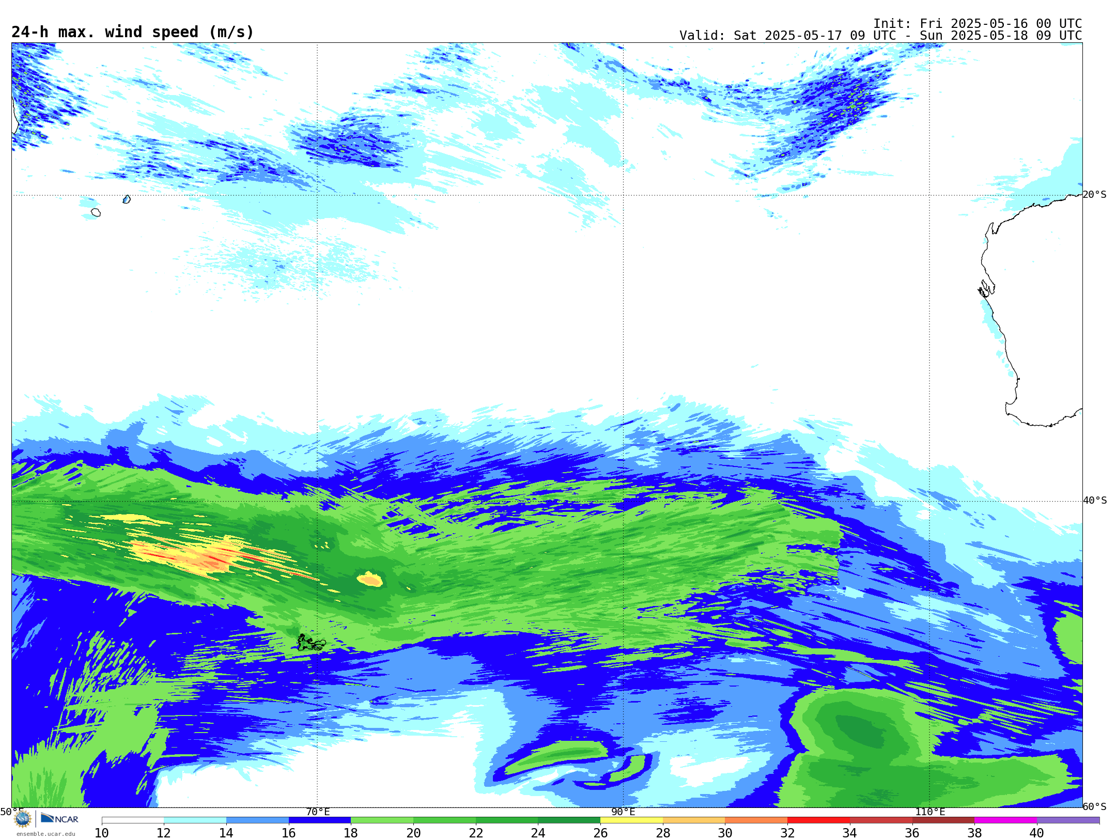Click the colorbar tick label 12
The width and height of the screenshot is (1116, 840).
(x=164, y=833)
